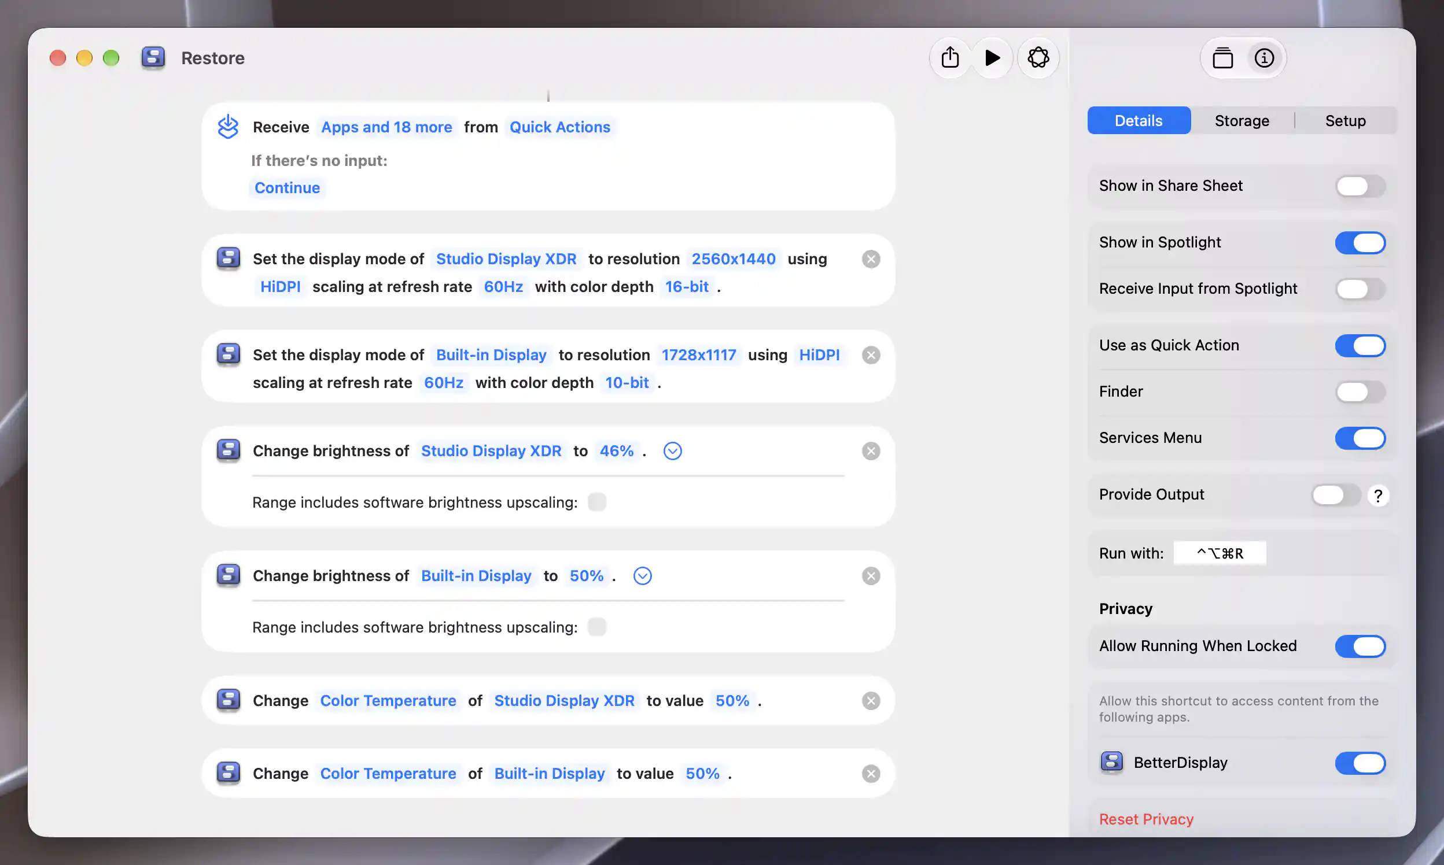Click the Continue no-input option
1444x865 pixels.
[287, 188]
